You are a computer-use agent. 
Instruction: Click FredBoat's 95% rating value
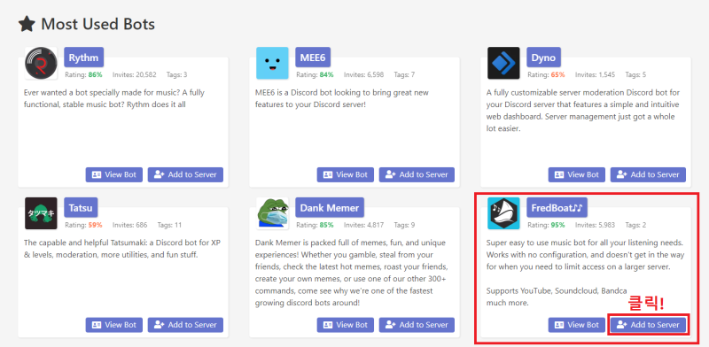click(x=558, y=225)
